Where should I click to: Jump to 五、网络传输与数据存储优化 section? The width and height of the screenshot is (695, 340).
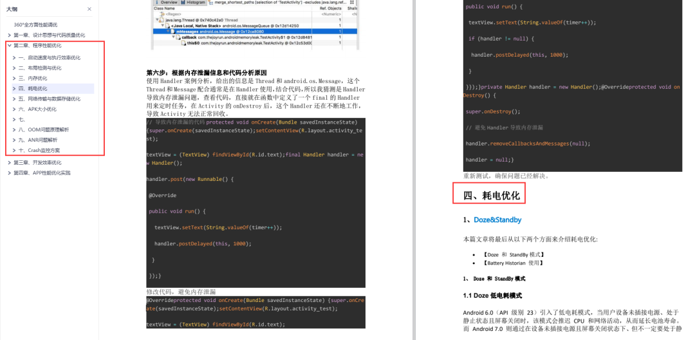coord(50,99)
